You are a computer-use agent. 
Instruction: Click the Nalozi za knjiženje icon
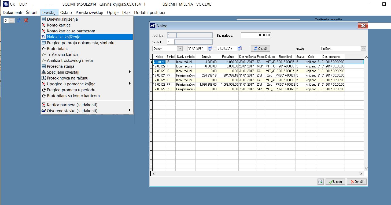[44, 37]
